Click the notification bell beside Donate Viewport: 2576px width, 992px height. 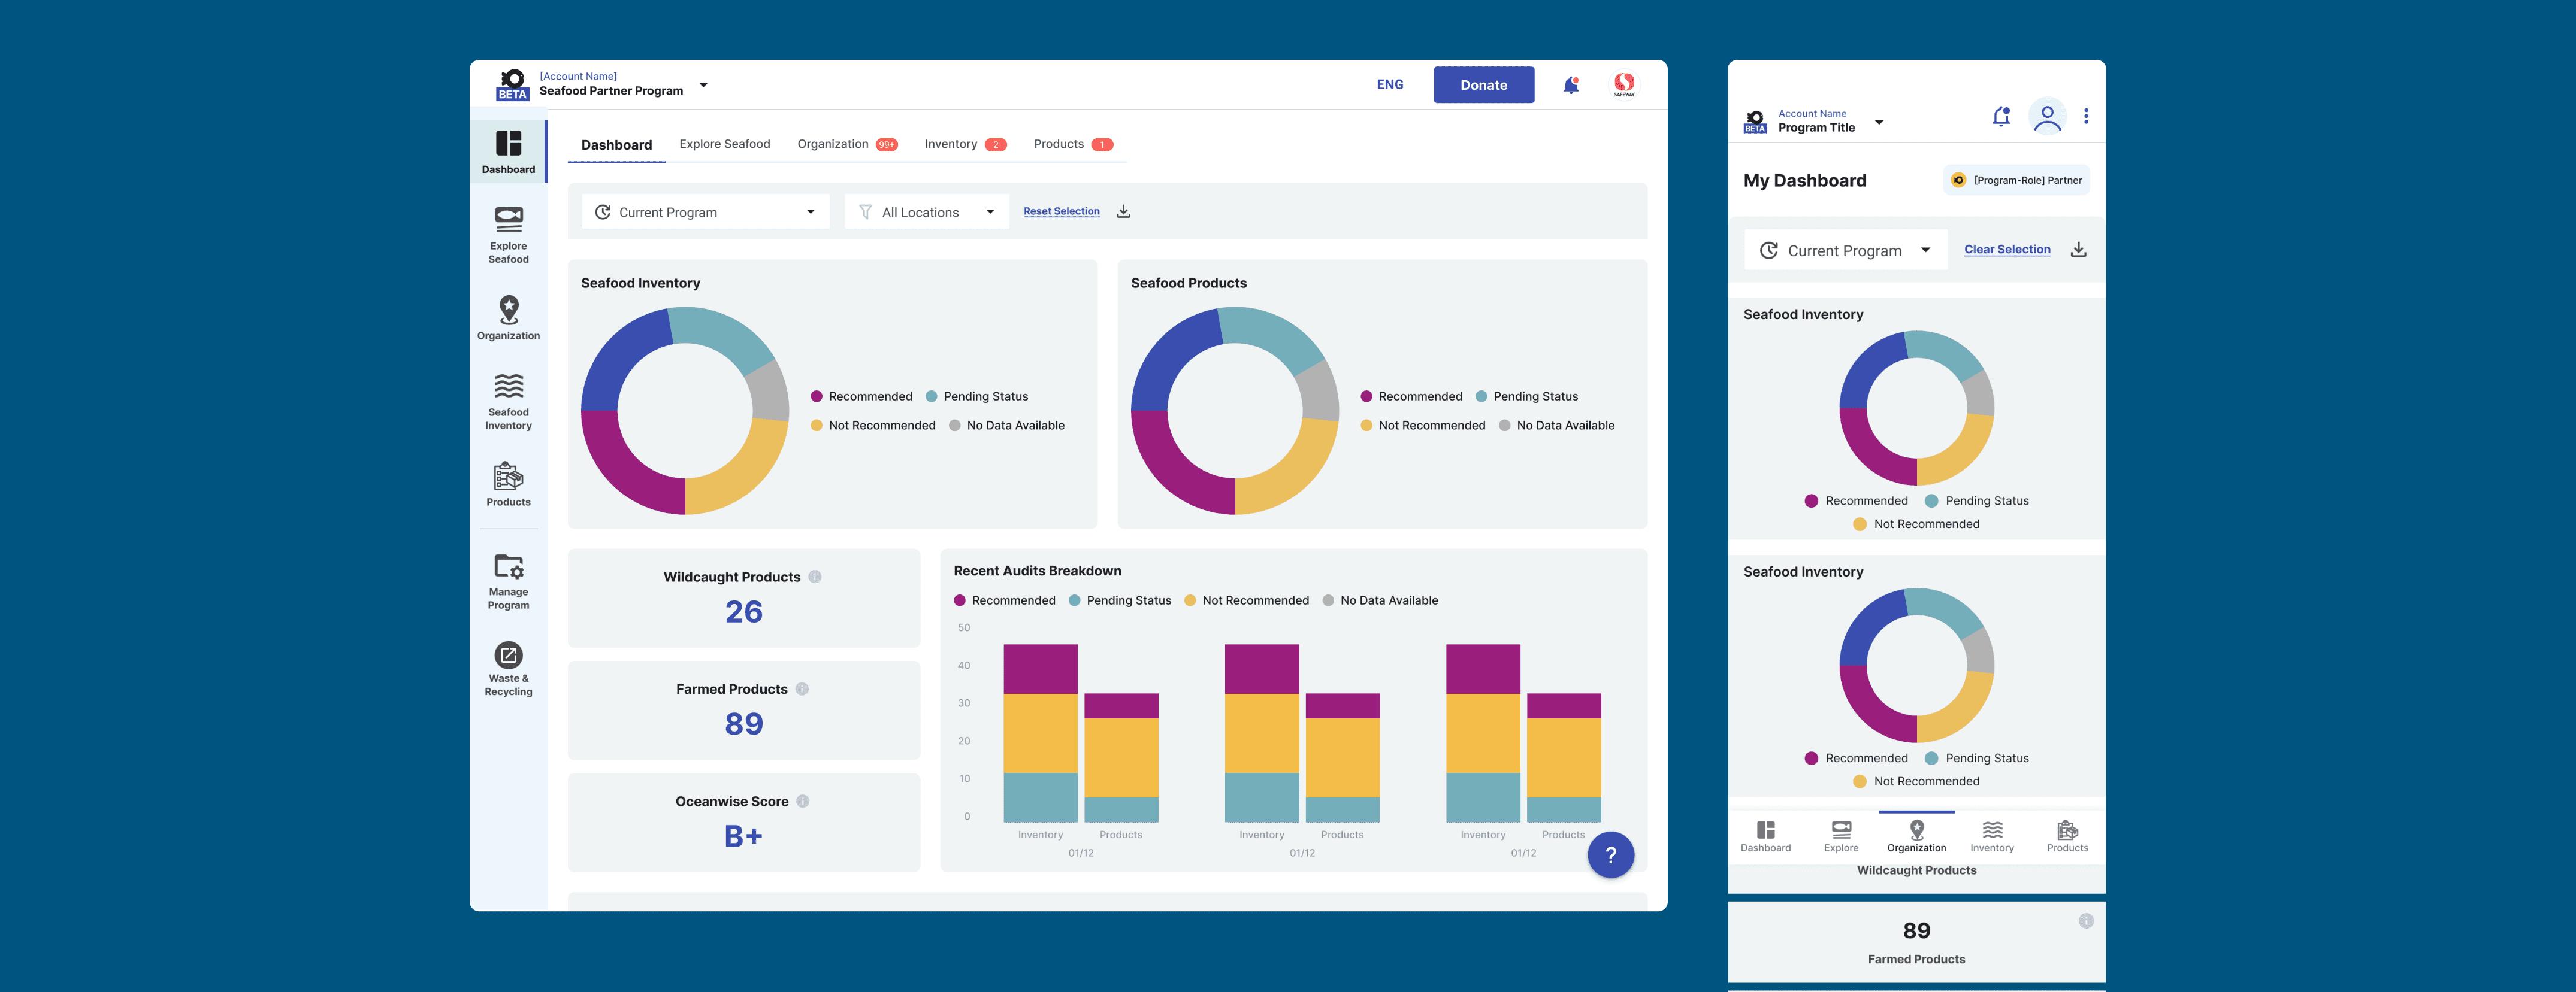tap(1570, 85)
